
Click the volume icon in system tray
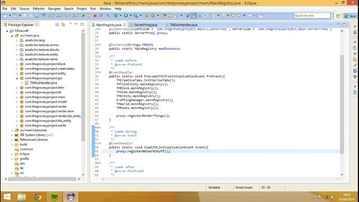pyautogui.click(x=332, y=197)
